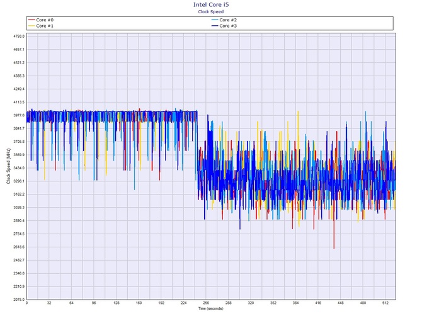
Task: Click the Core #3 legend entry
Action: pyautogui.click(x=224, y=26)
